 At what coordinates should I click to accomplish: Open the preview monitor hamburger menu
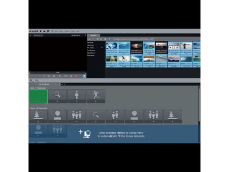30,36
